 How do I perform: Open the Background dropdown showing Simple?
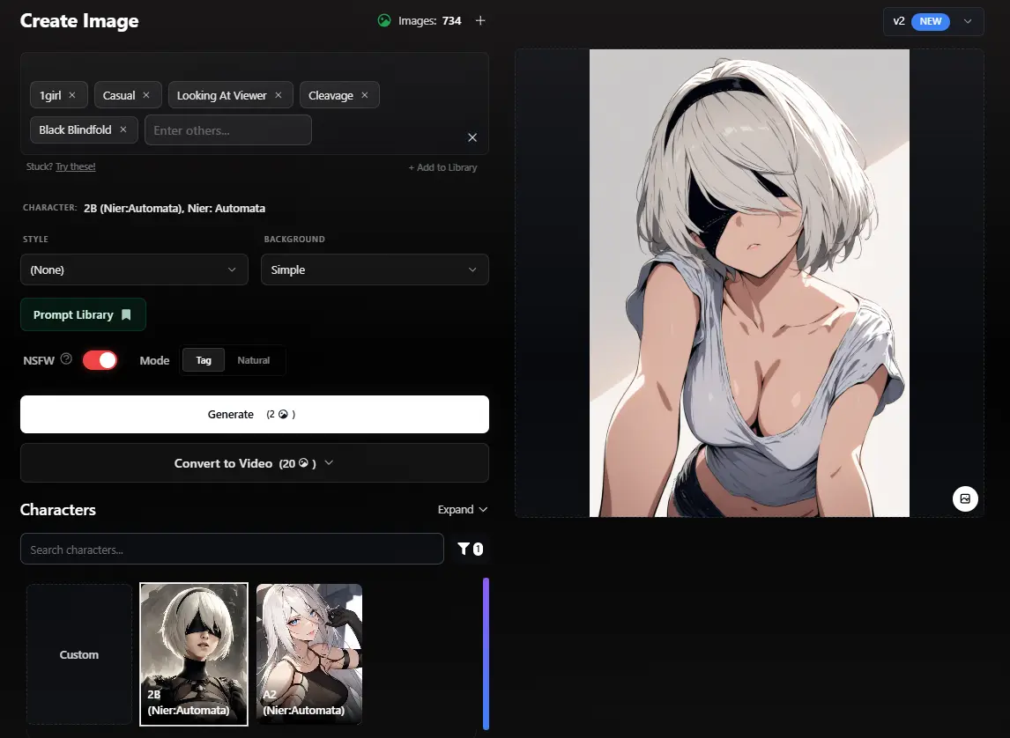[x=375, y=269]
